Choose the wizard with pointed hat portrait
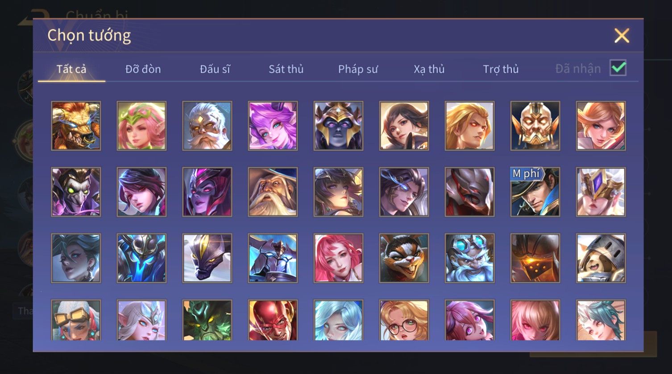The image size is (672, 374). (x=273, y=192)
